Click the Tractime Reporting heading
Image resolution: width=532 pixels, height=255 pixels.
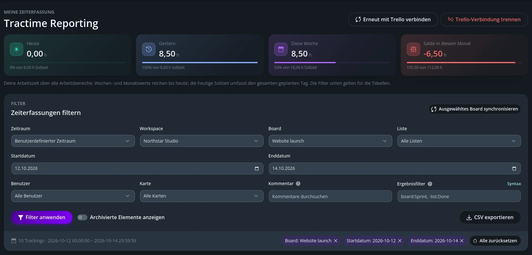tap(51, 23)
